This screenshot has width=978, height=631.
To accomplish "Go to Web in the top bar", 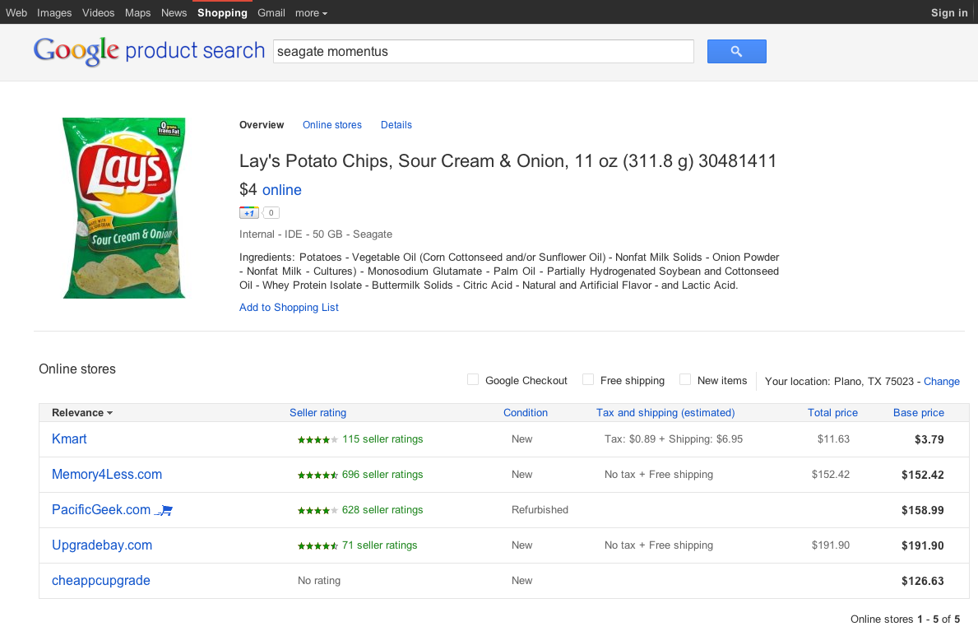I will (x=16, y=12).
